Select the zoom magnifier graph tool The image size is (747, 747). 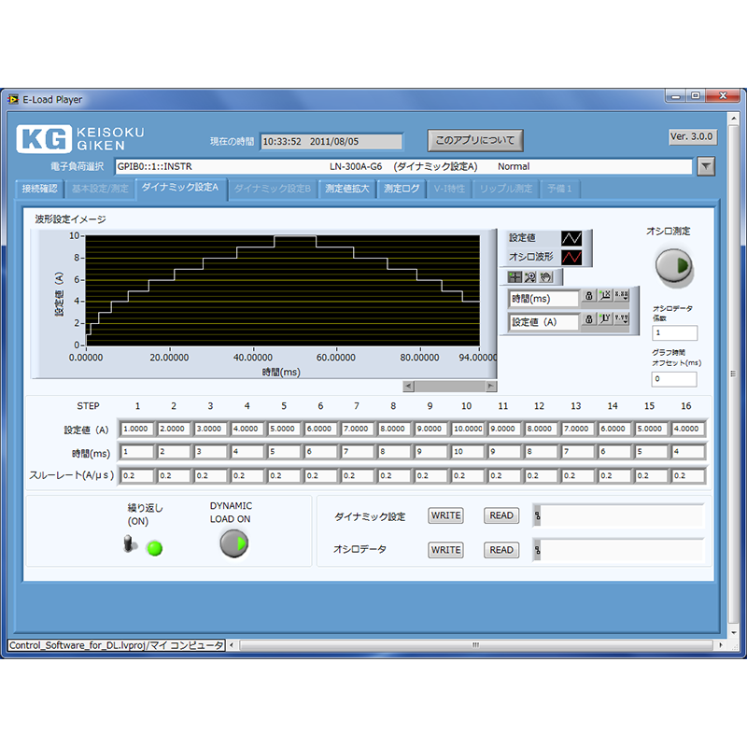tap(529, 276)
